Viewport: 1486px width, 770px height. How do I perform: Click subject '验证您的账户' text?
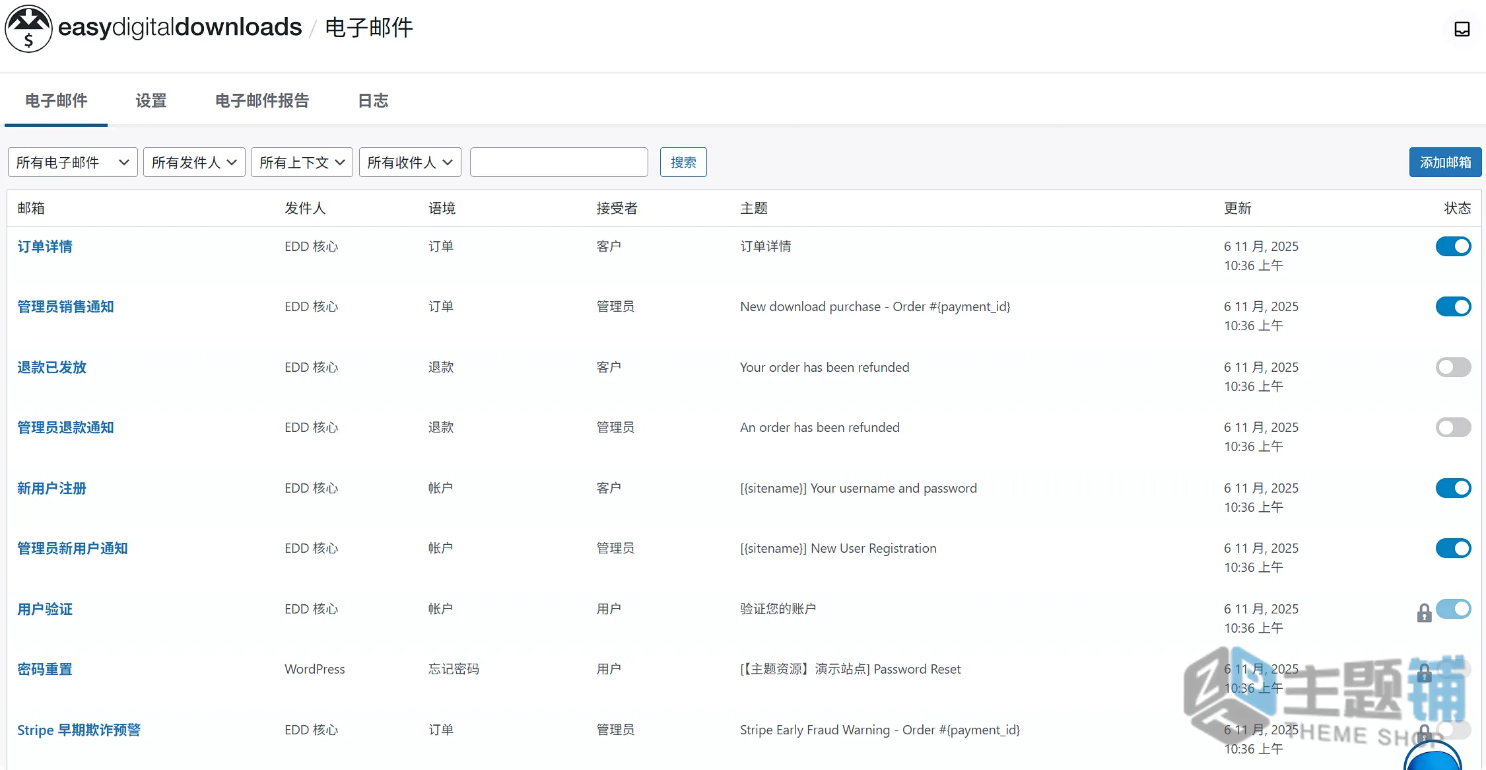tap(778, 609)
